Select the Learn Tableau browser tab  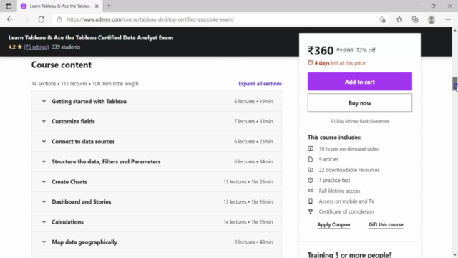pyautogui.click(x=59, y=6)
